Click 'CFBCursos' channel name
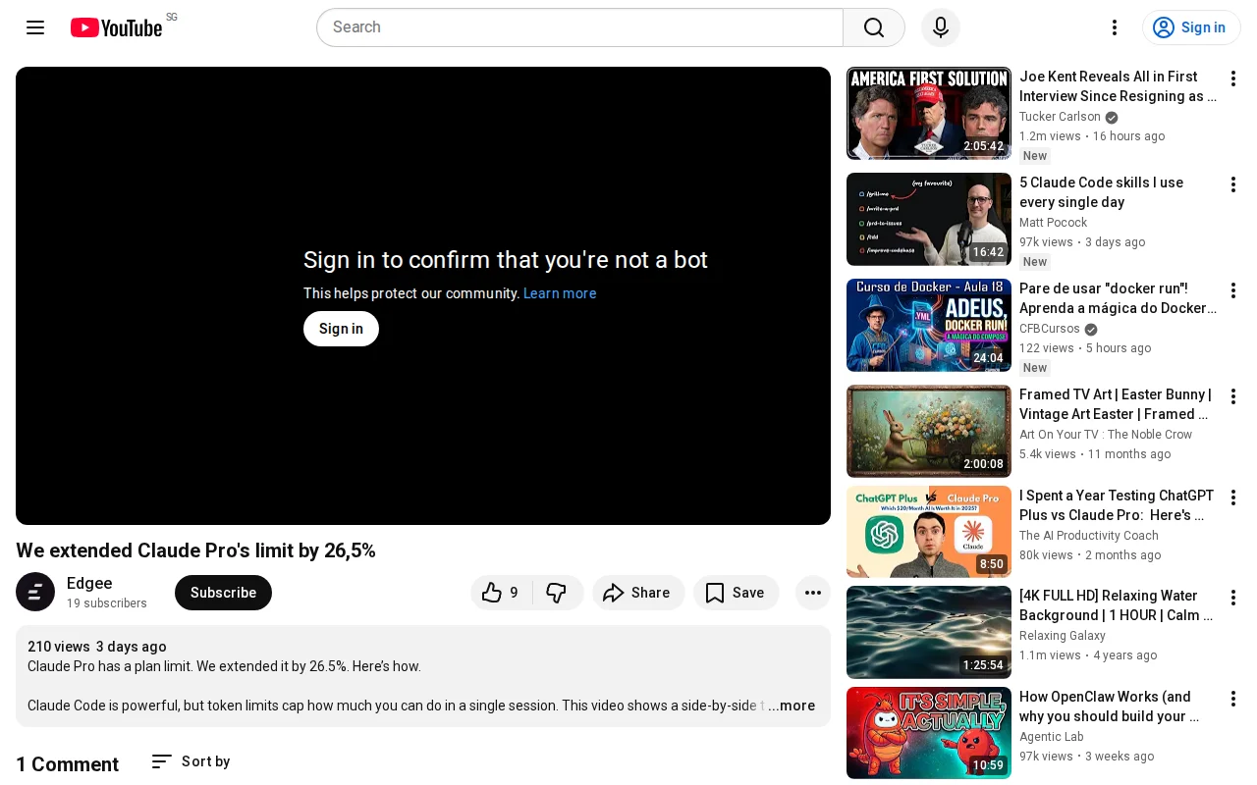Image resolution: width=1257 pixels, height=785 pixels. tap(1050, 329)
